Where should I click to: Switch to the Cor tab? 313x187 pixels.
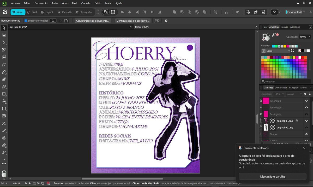[266, 27]
